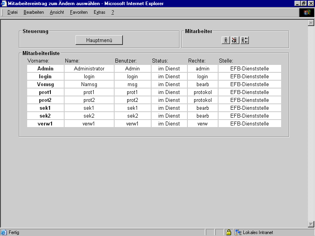Click the employee icon with arrows
The image size is (315, 236).
click(245, 40)
